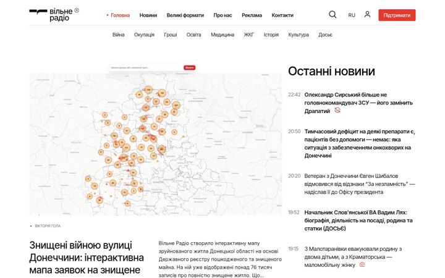This screenshot has width=445, height=278.
Task: Click the 20:50 news timestamp
Action: point(294,132)
